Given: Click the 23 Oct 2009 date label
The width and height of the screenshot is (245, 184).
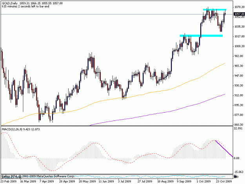Looking at the screenshot, I should point(224,181).
